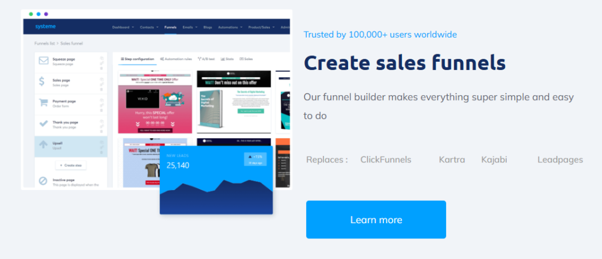Select the Squeeze page step
This screenshot has width=602, height=259.
click(71, 62)
